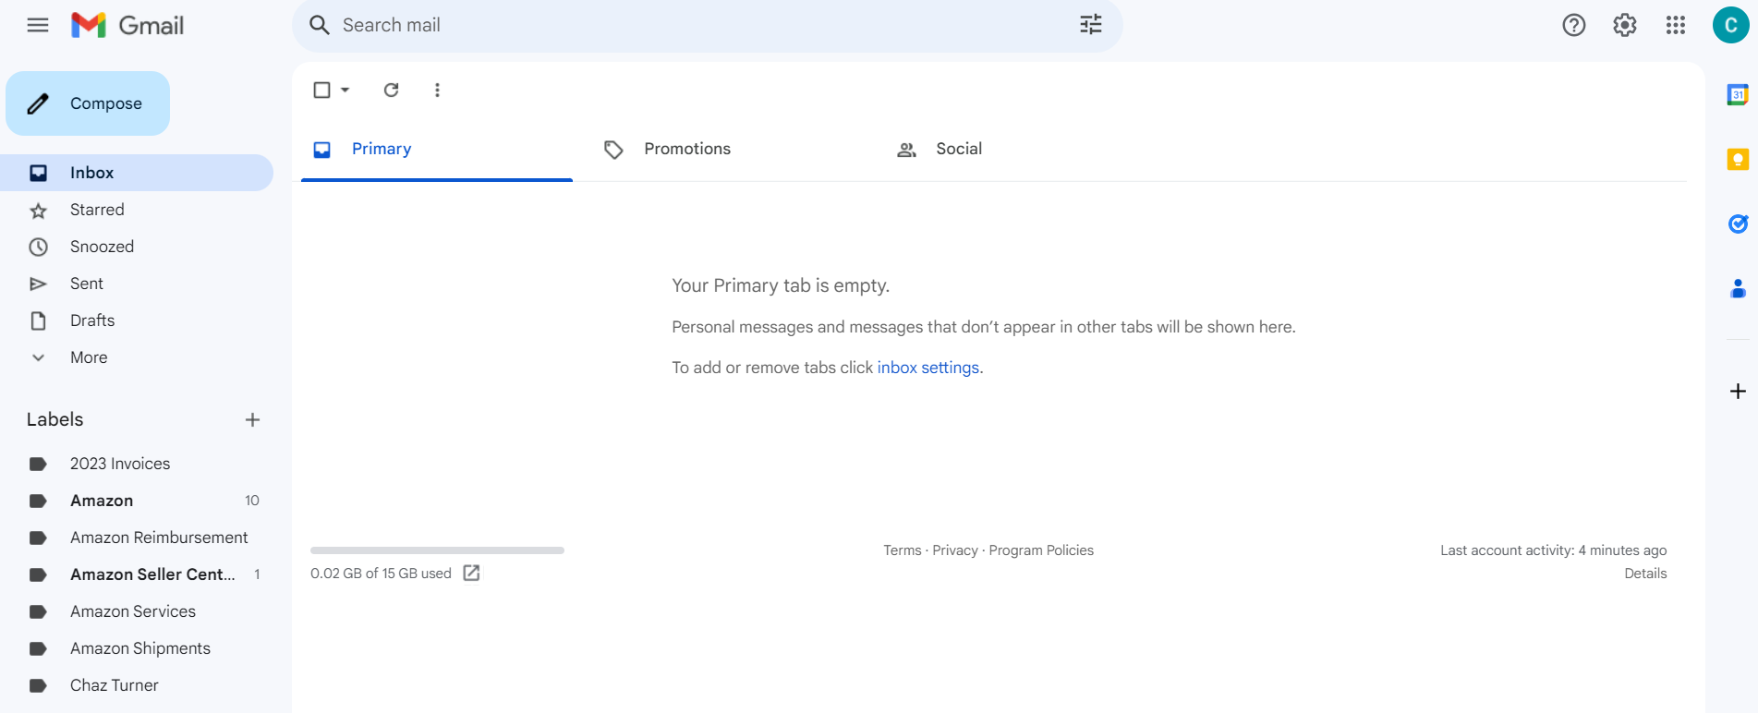Open the More options three-dot menu
The width and height of the screenshot is (1758, 713).
[437, 90]
